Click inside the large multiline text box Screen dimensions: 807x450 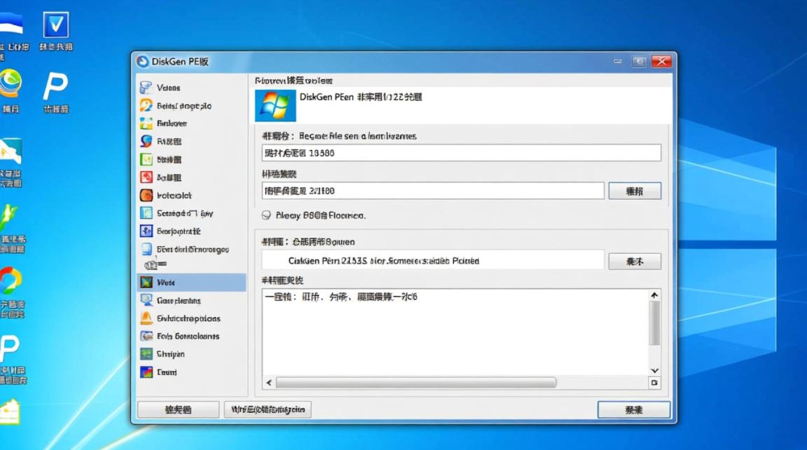(456, 332)
